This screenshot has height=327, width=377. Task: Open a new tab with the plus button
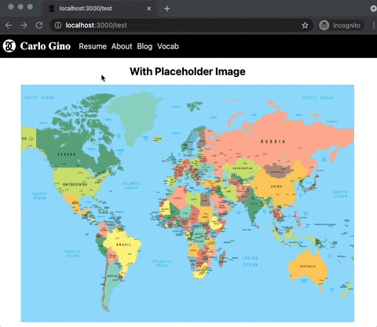tap(167, 9)
